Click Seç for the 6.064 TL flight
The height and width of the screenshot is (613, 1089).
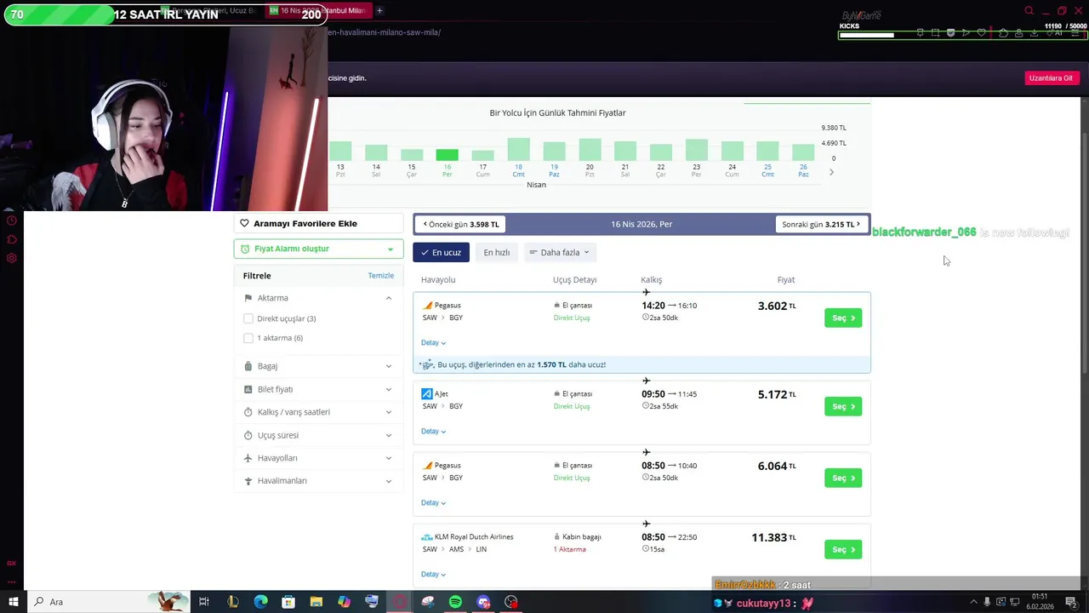(x=843, y=478)
